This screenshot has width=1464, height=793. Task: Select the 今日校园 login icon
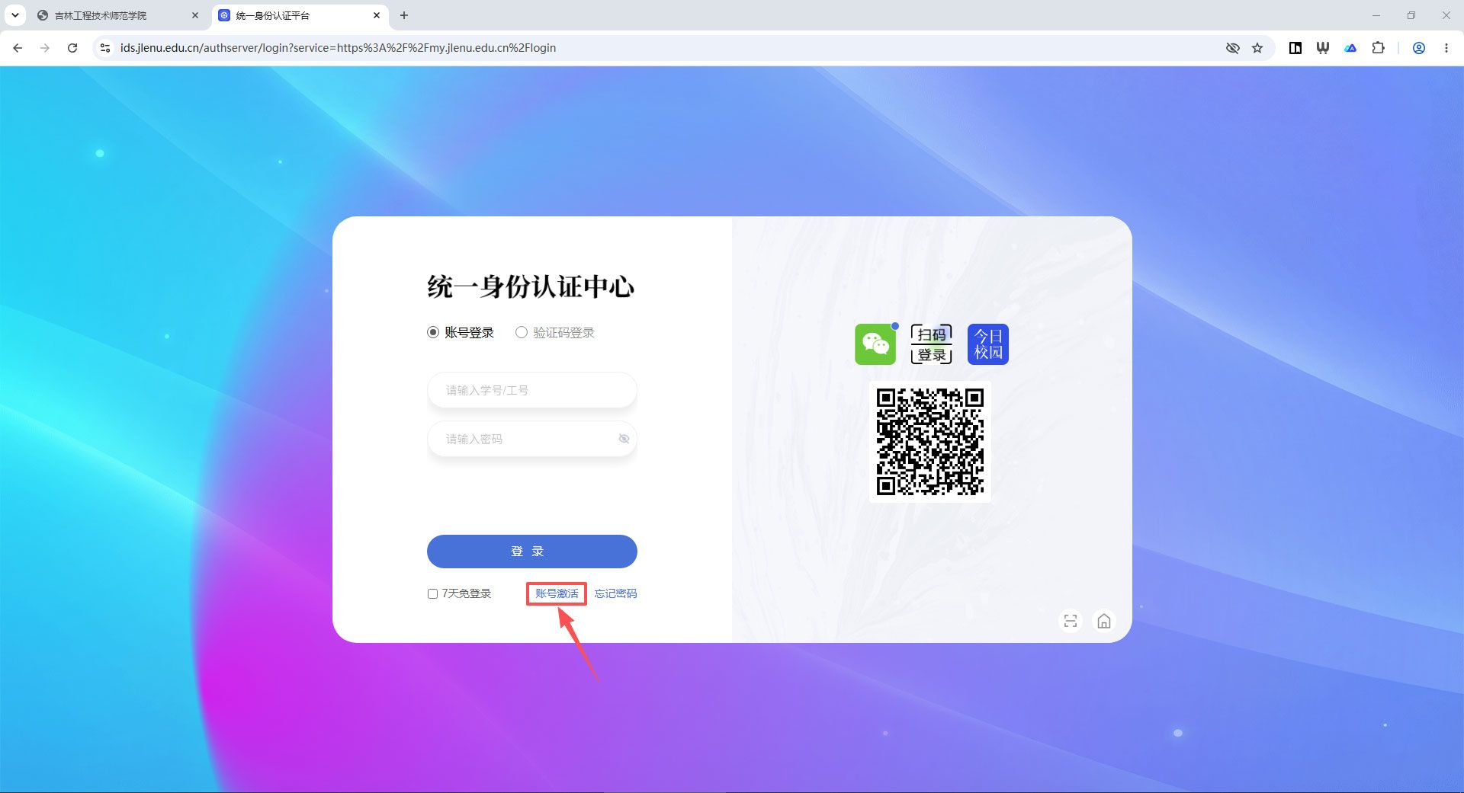(x=988, y=344)
